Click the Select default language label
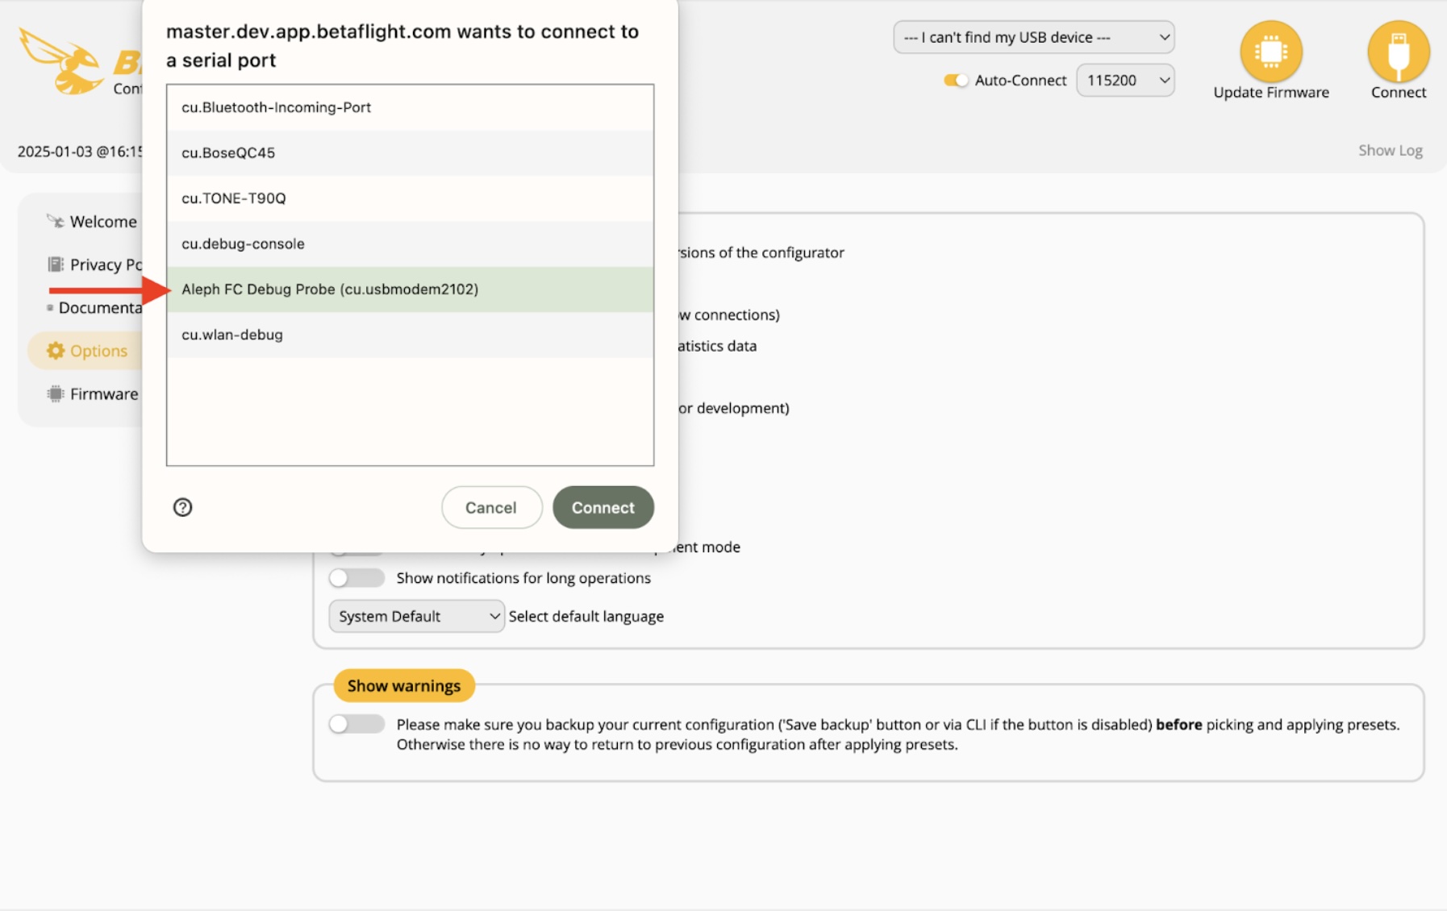Viewport: 1447px width, 911px height. click(x=586, y=616)
